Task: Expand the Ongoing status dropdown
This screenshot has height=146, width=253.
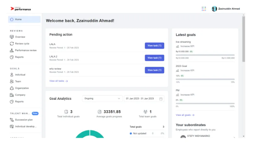Action: point(102,98)
